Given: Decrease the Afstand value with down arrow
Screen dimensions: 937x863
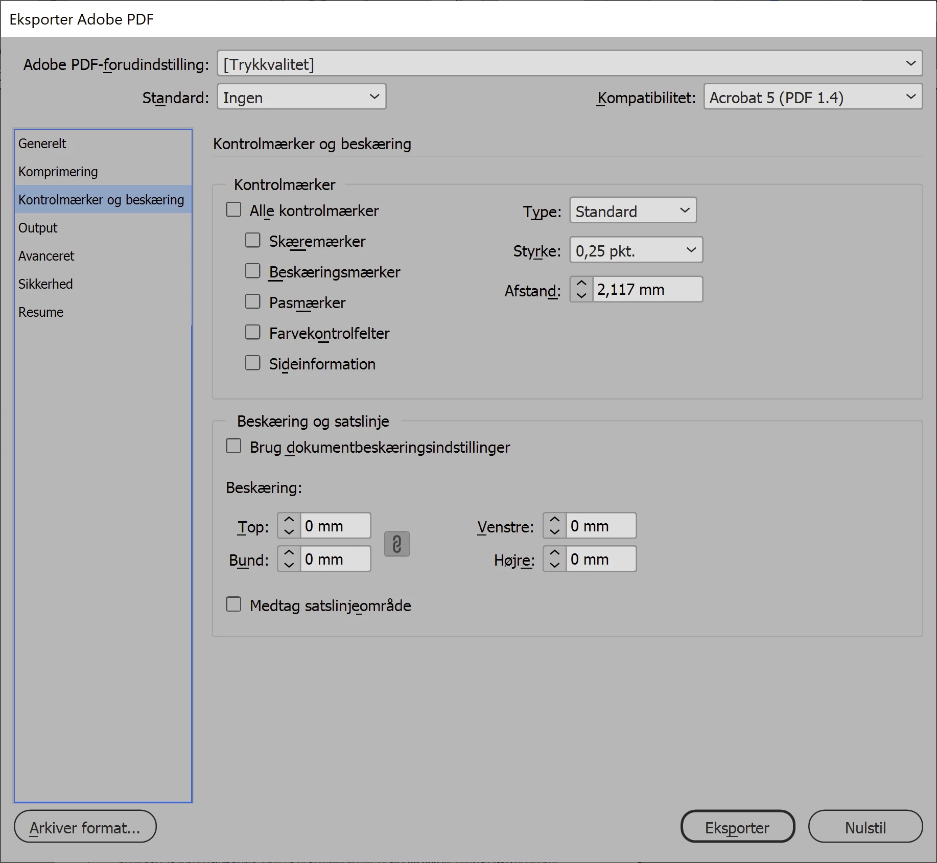Looking at the screenshot, I should click(581, 296).
